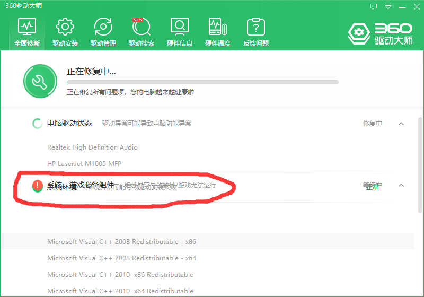The height and width of the screenshot is (297, 424).
Task: Switch to the 驱动安装 tab
Action: [x=65, y=32]
